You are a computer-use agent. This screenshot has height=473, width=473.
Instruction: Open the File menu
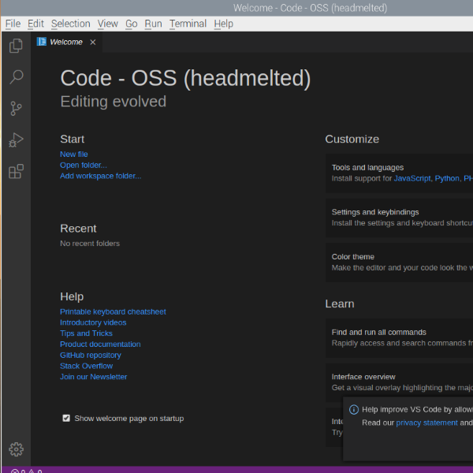click(13, 24)
